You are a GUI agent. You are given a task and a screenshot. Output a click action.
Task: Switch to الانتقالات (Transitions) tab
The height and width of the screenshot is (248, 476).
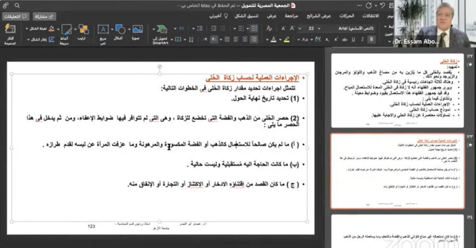[370, 16]
